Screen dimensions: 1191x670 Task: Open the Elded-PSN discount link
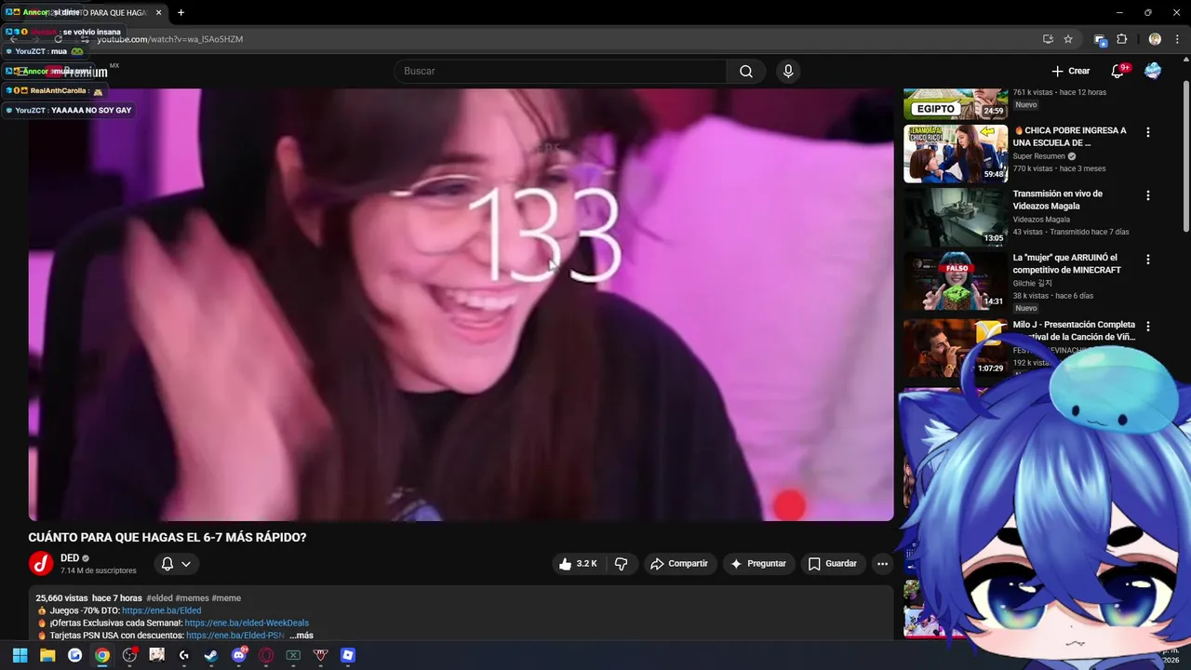[235, 636]
